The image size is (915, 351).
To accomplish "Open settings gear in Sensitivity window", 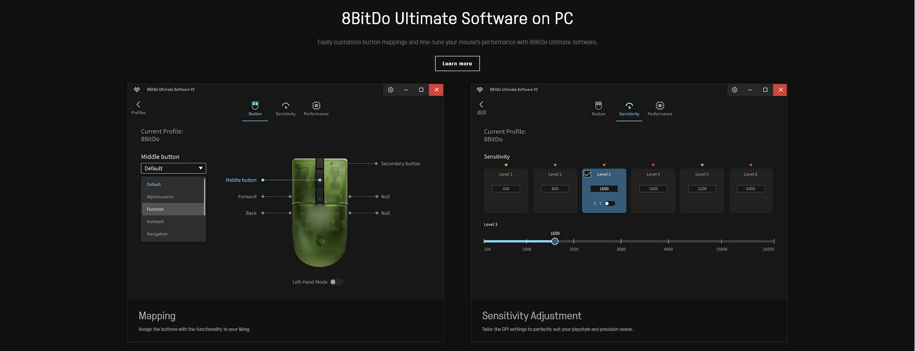I will pos(734,90).
